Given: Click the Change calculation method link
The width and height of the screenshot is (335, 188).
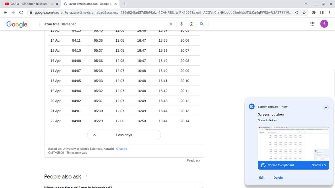Looking at the screenshot, I should tap(122, 149).
